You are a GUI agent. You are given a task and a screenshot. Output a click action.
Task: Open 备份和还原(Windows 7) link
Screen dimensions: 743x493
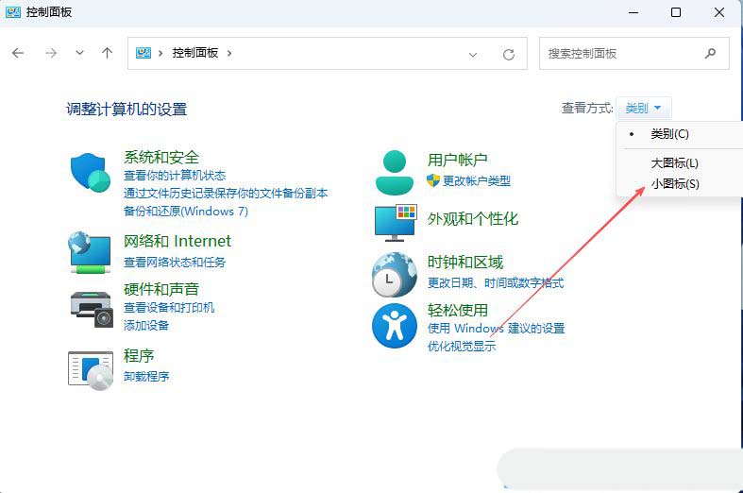(186, 211)
